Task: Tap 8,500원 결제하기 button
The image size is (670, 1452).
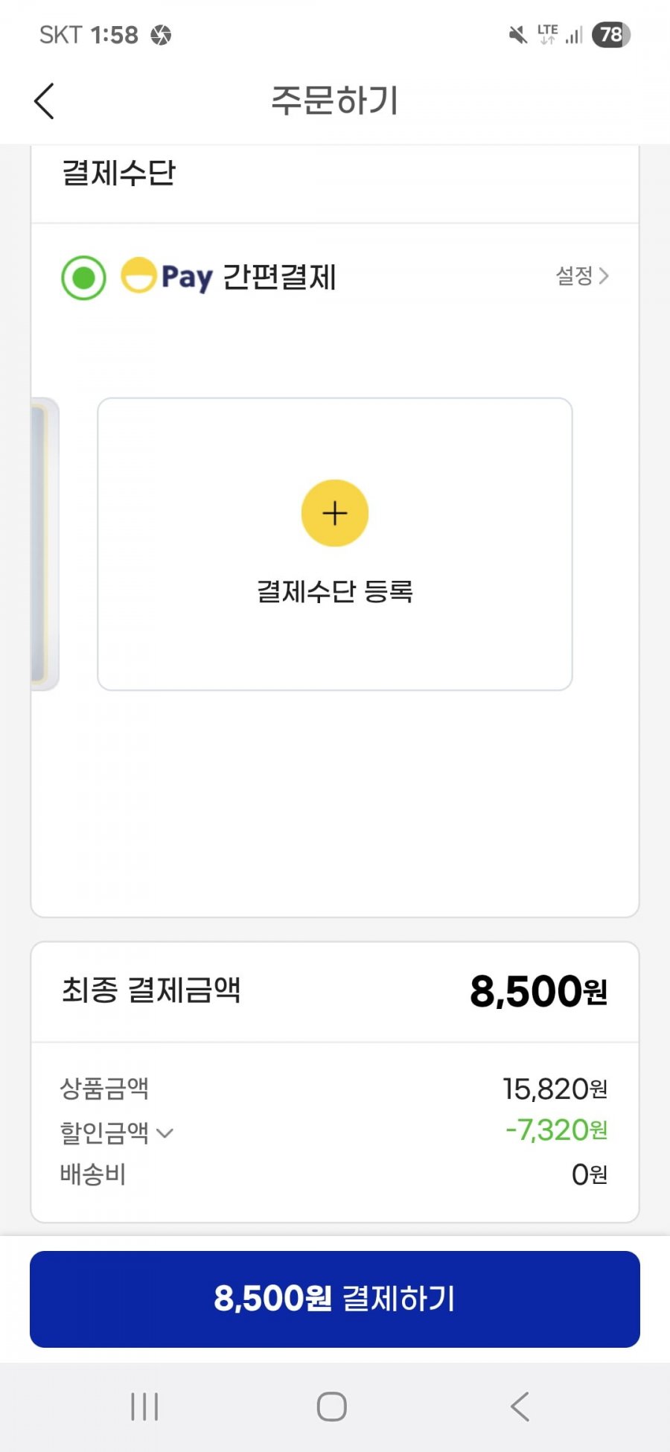Action: coord(335,1299)
